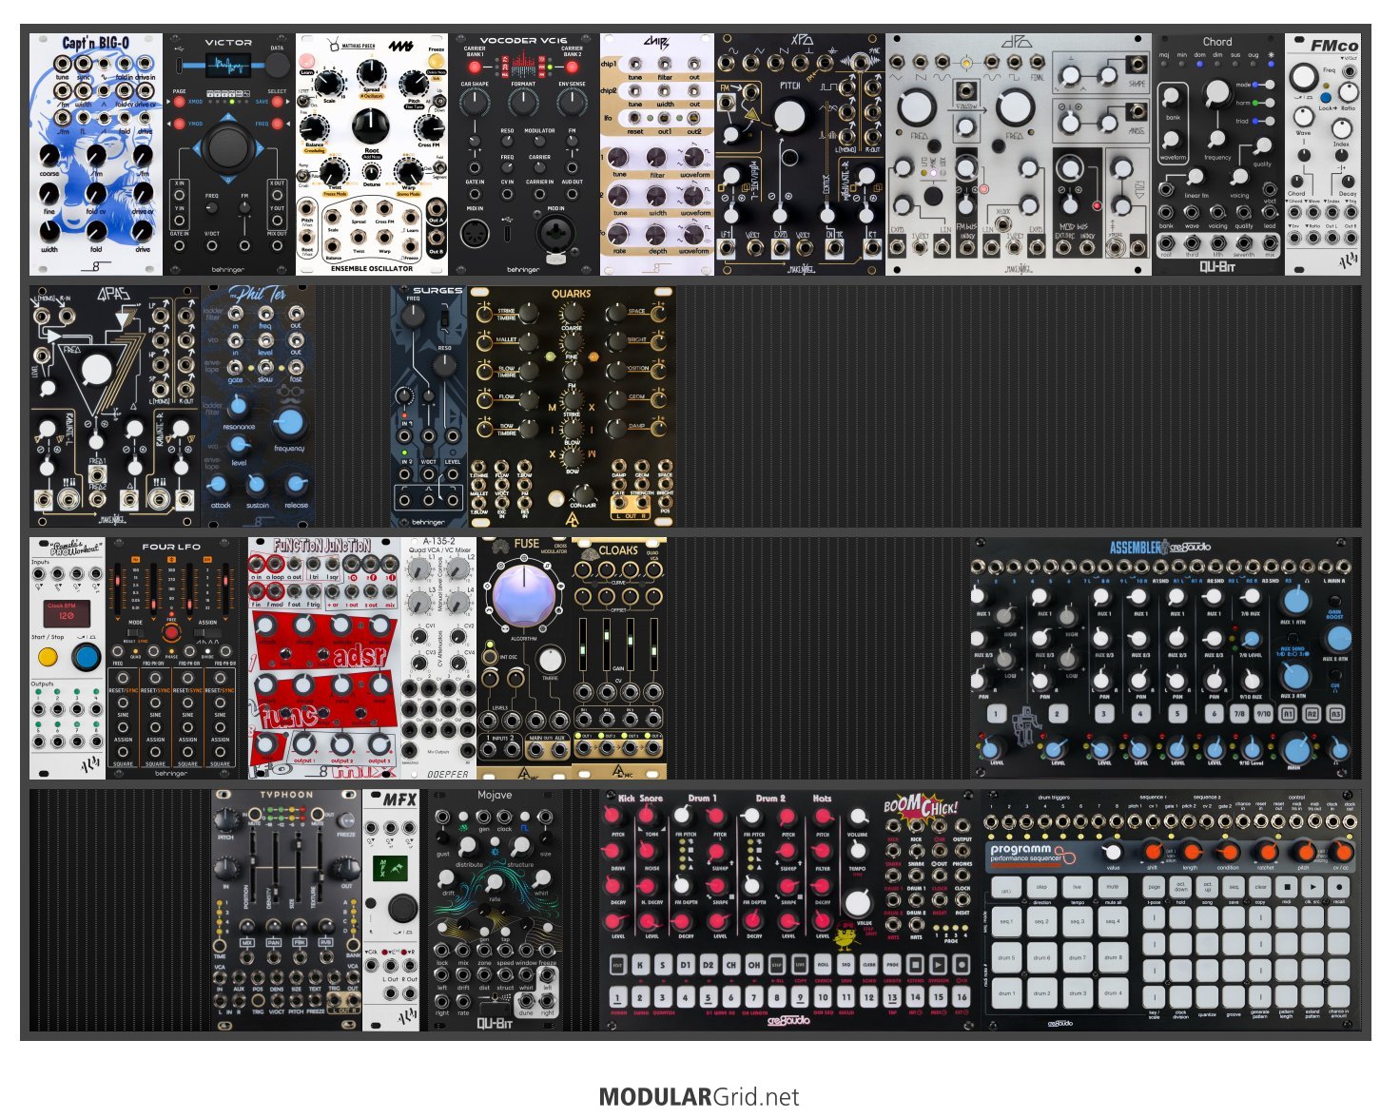Click the green display on the MFX module
Image resolution: width=1400 pixels, height=1117 pixels.
point(391,866)
